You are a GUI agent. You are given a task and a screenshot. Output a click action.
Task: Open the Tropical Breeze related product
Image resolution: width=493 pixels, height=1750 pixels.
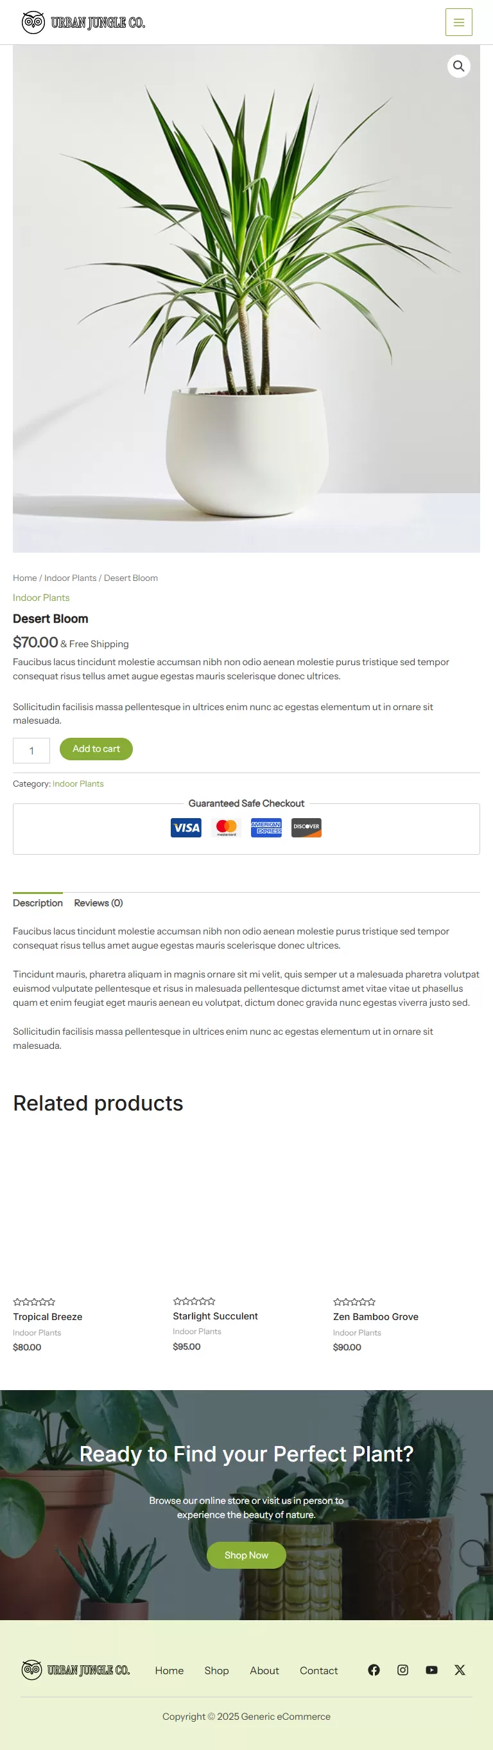pos(48,1317)
